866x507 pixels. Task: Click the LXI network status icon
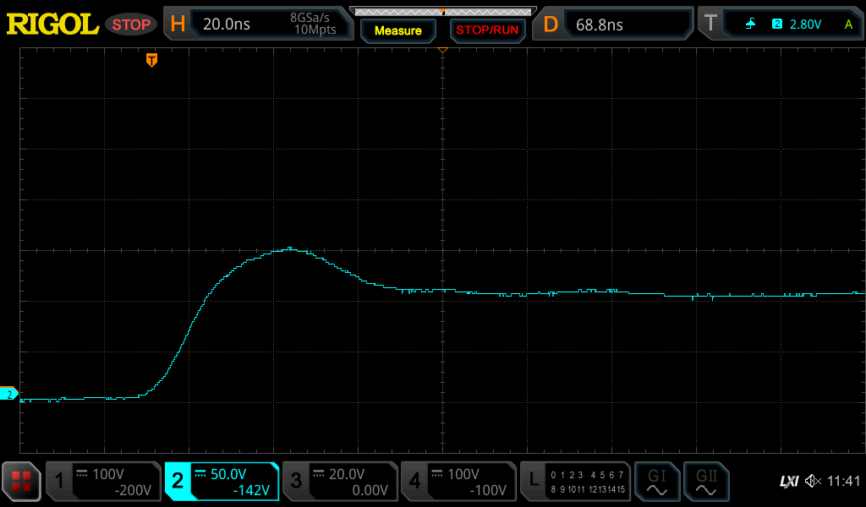[x=789, y=481]
